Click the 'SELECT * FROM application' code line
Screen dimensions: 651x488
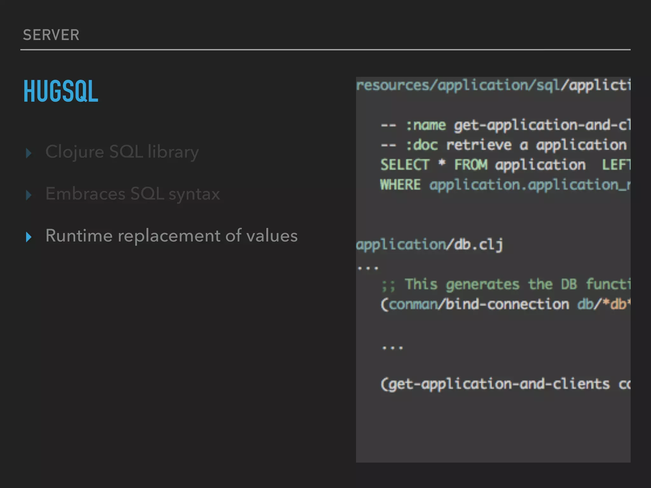(505, 165)
